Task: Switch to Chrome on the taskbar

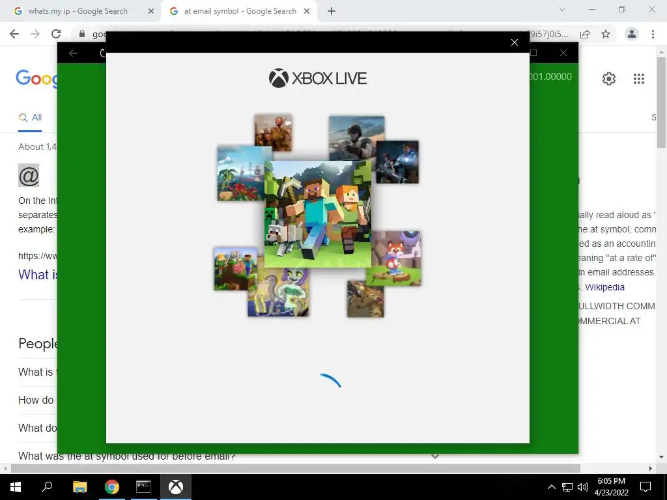Action: (x=112, y=487)
